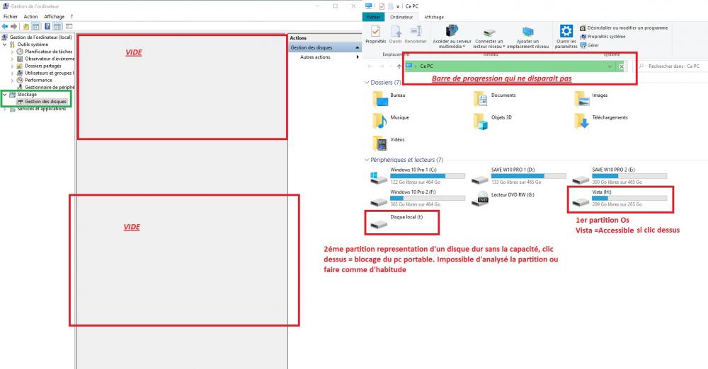Click the forward arrow in Gestion de l'ordinateur toolbar
This screenshot has width=708, height=369.
pos(14,27)
